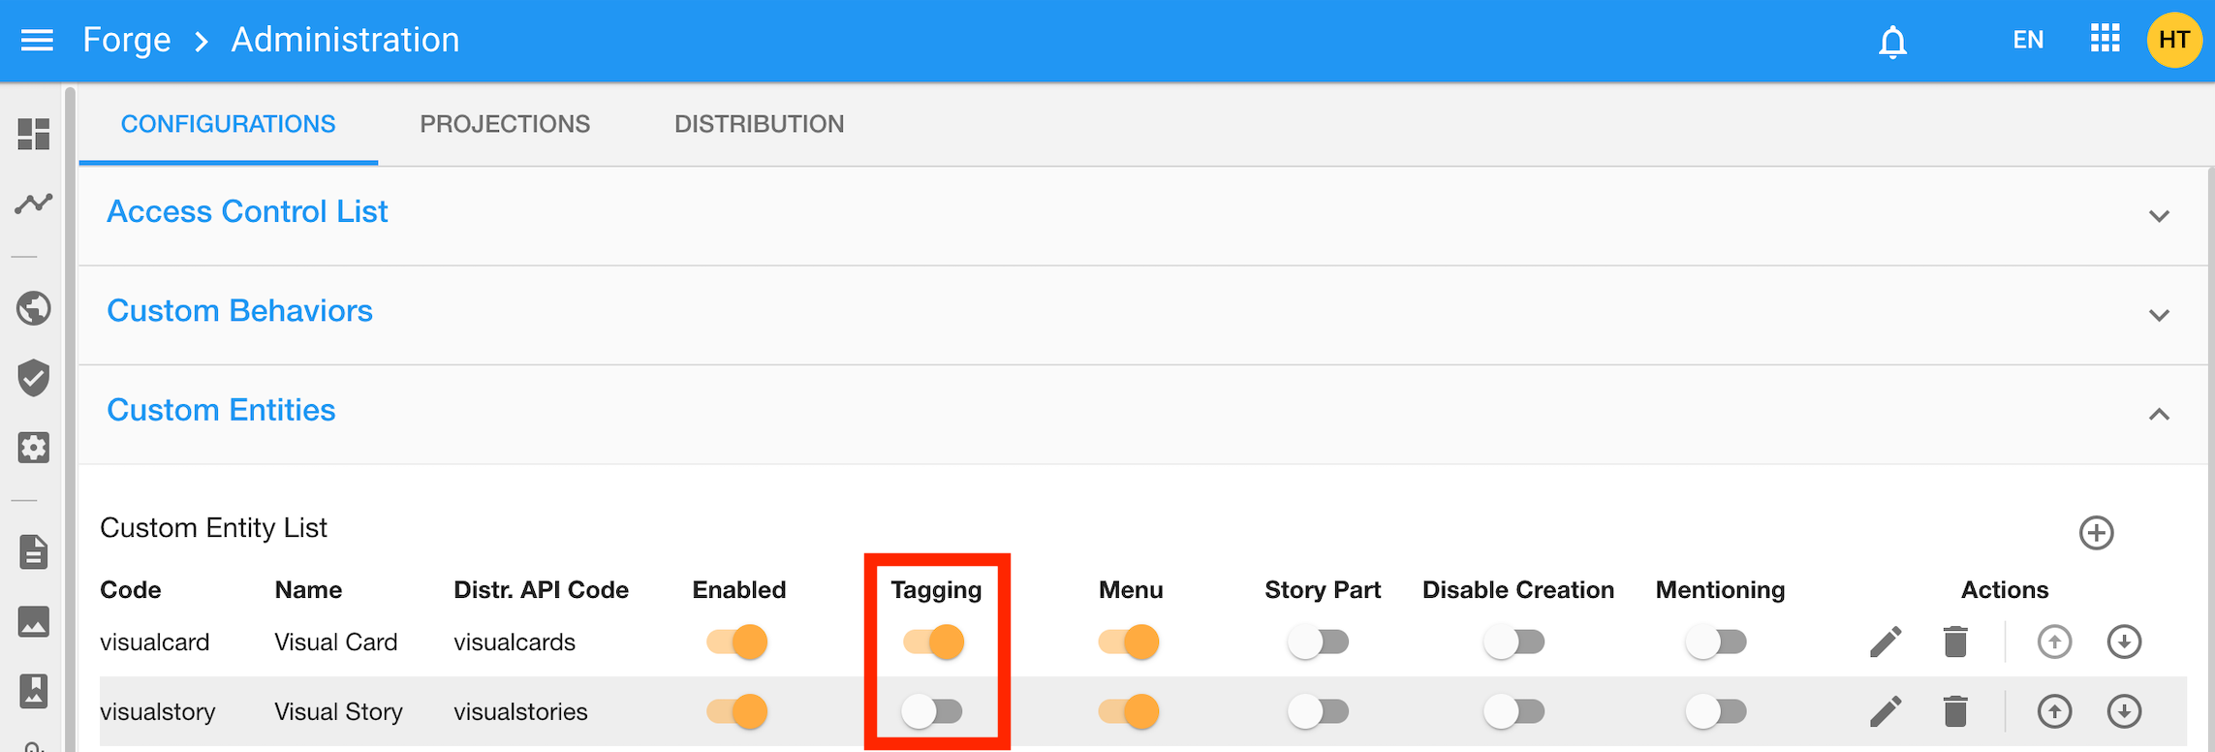Open the apps grid launcher

pyautogui.click(x=2105, y=40)
